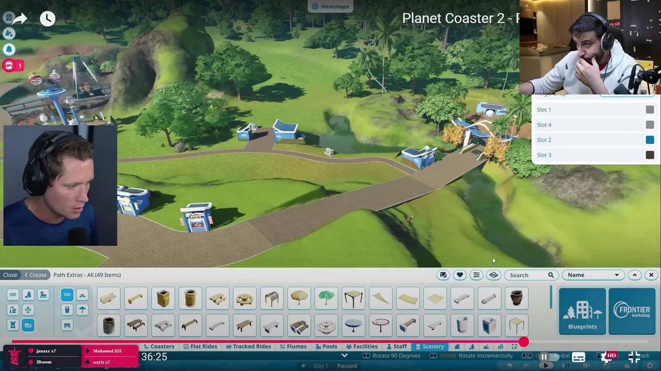Close browser with the X button
Image resolution: width=661 pixels, height=371 pixels.
[x=651, y=275]
